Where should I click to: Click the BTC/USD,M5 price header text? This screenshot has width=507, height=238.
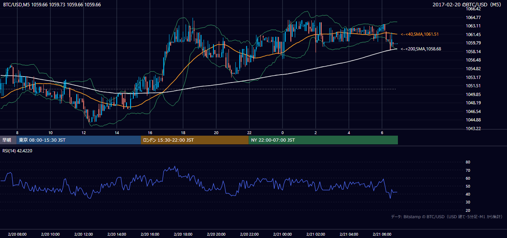52,5
